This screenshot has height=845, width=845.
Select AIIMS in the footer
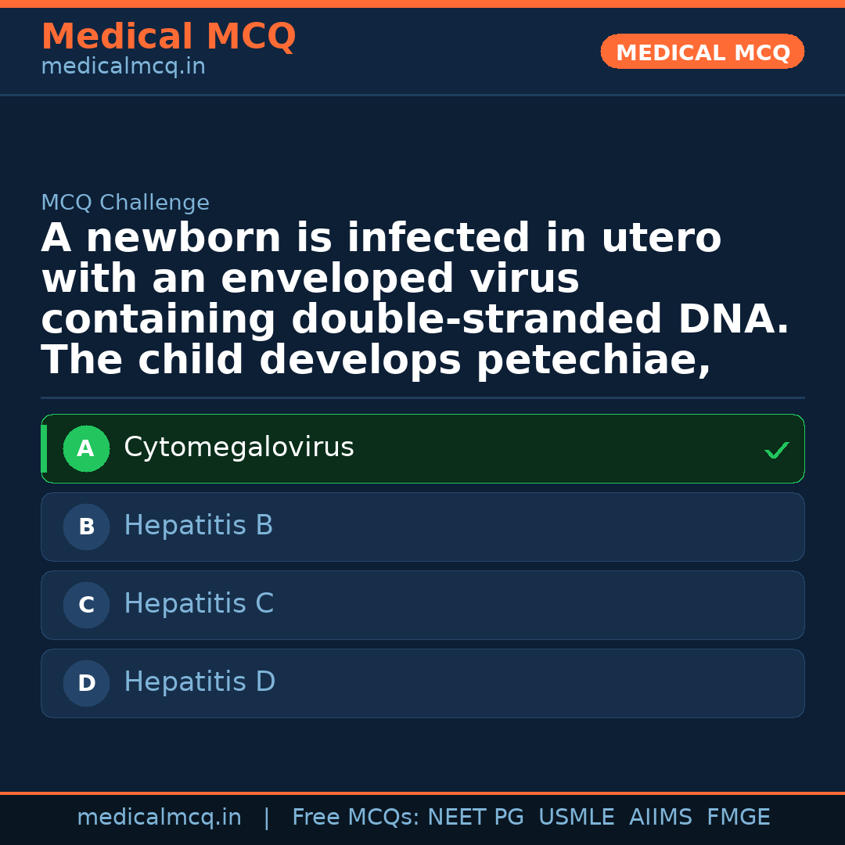coord(660,818)
